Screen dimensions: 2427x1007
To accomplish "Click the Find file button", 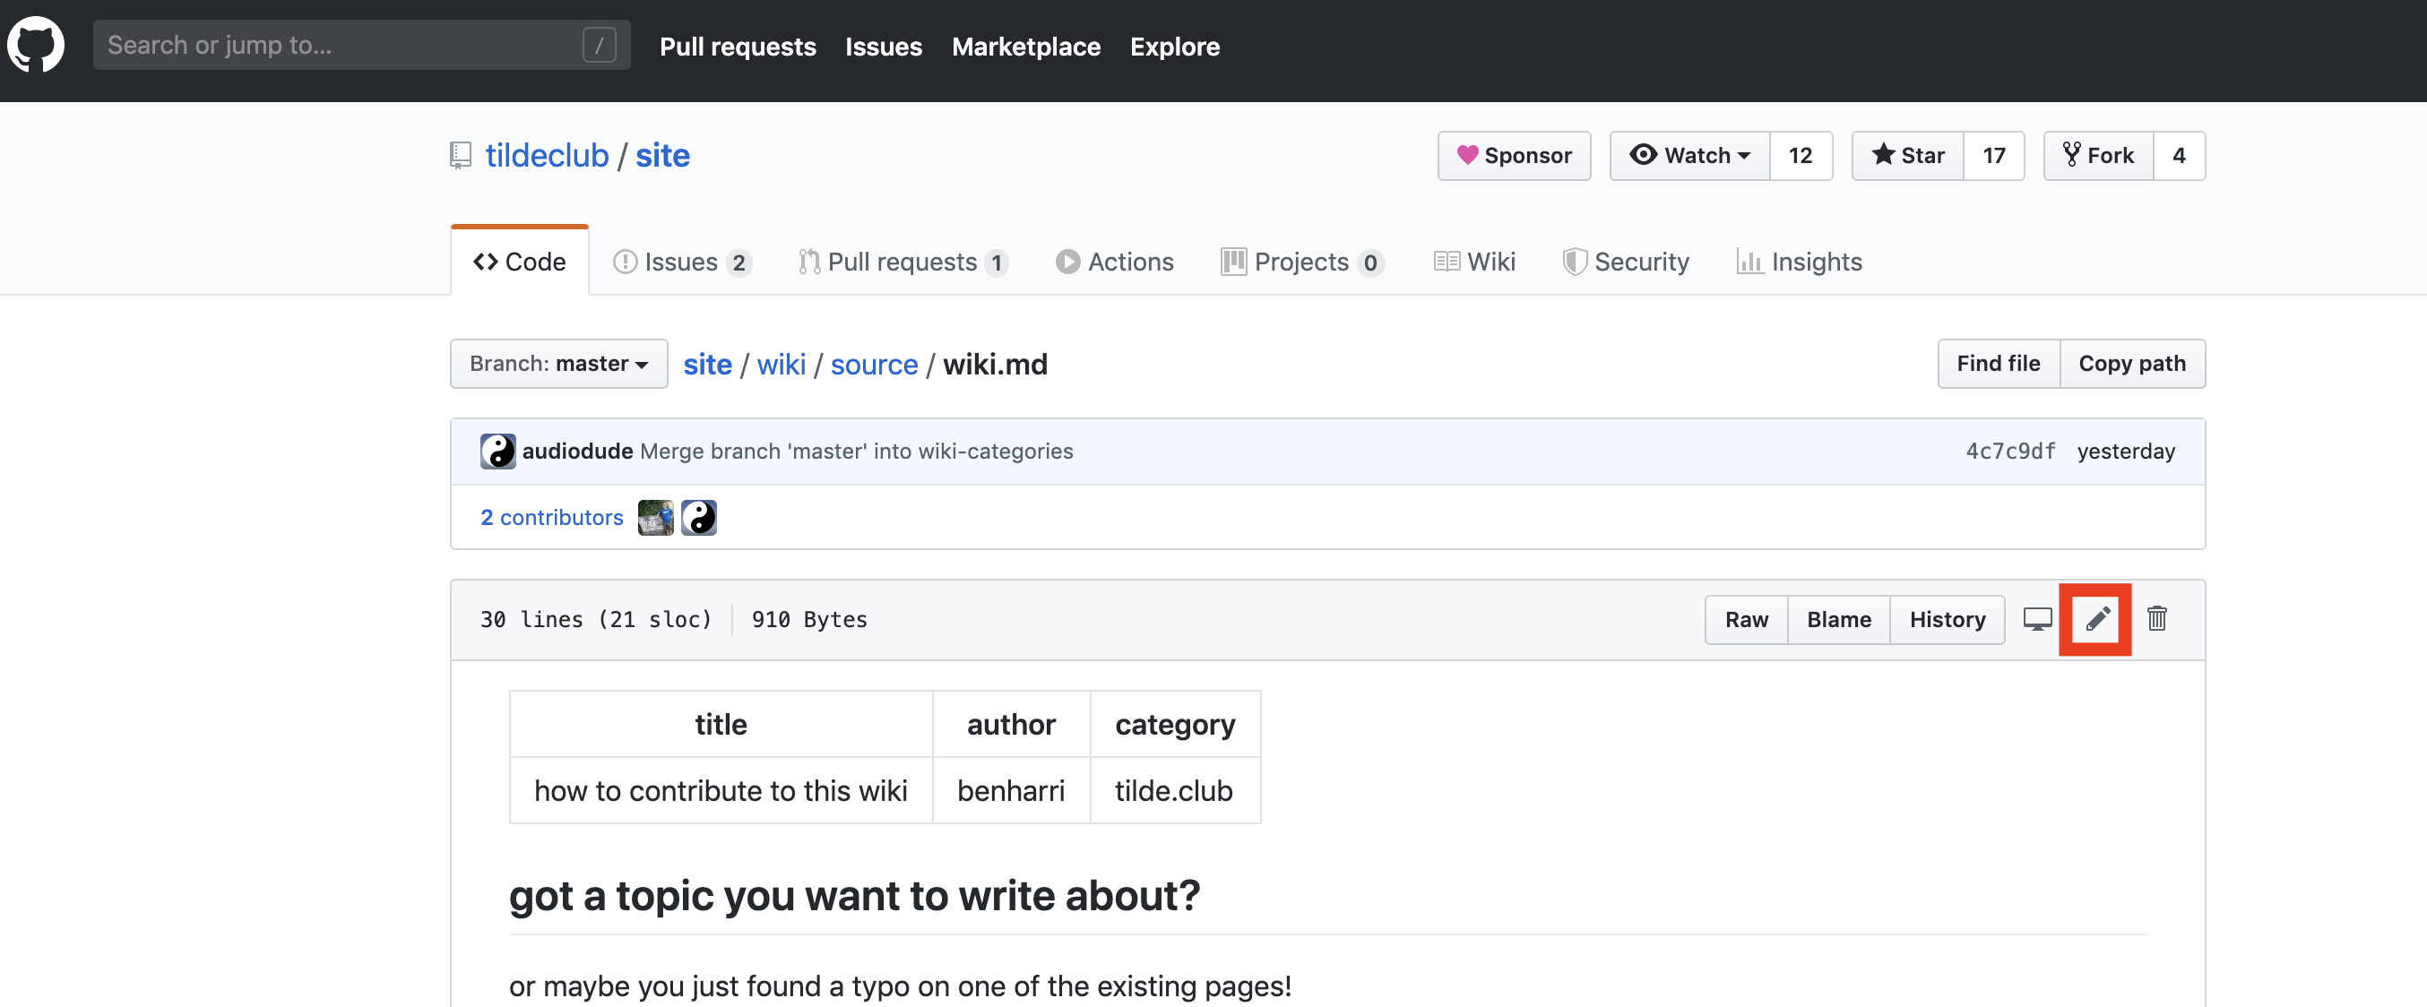I will pyautogui.click(x=1999, y=364).
